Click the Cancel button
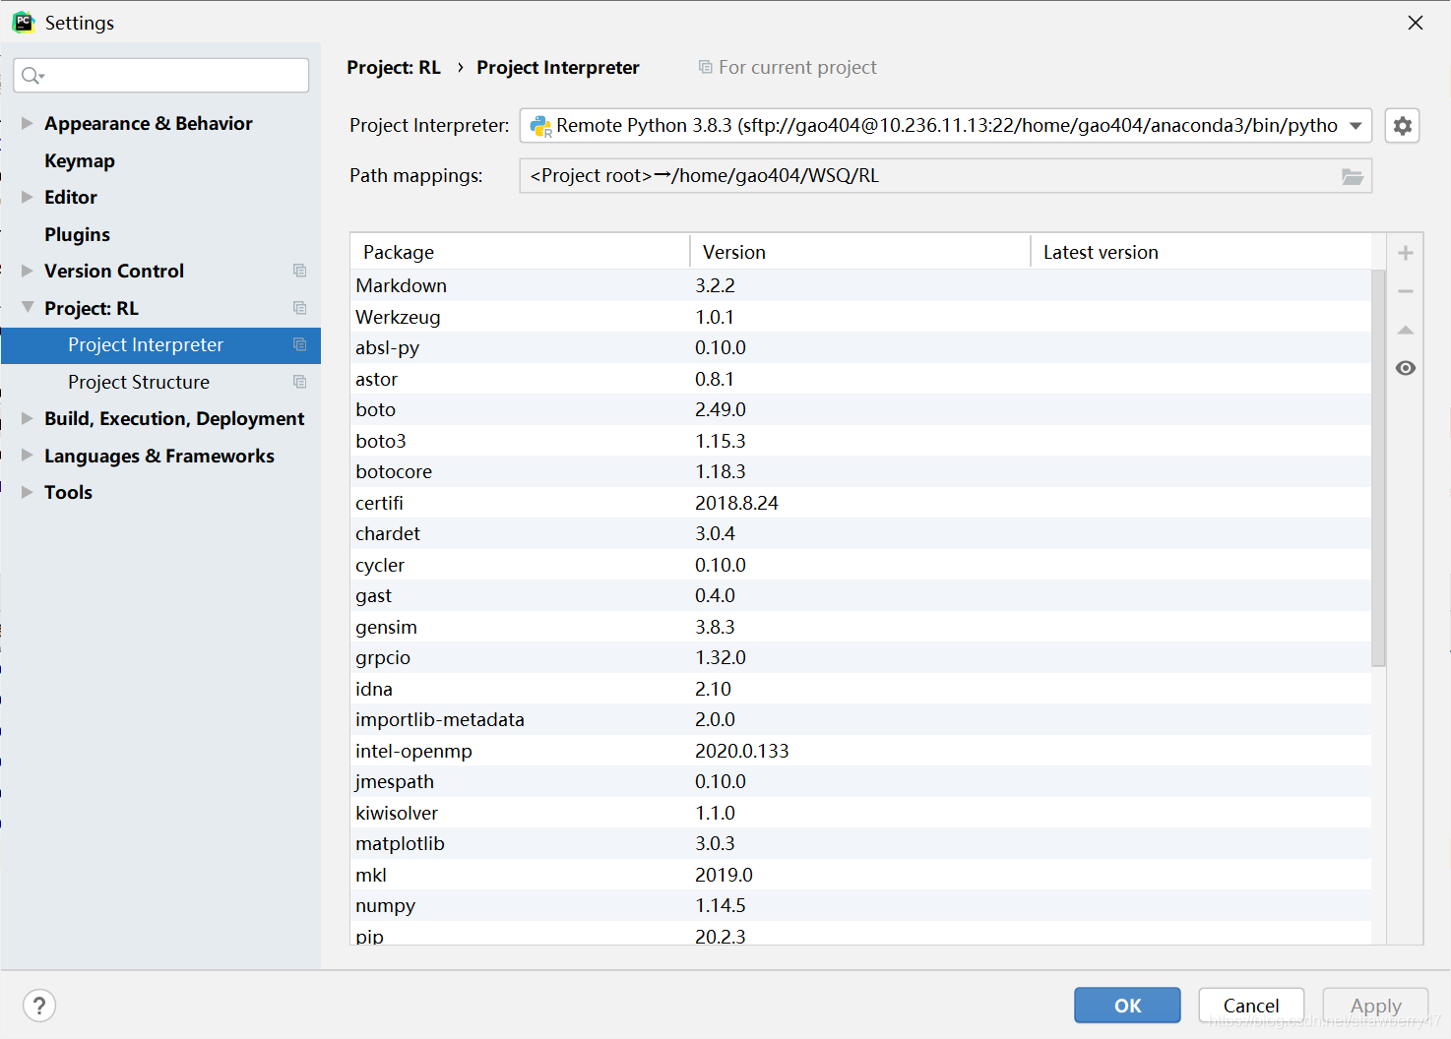1451x1039 pixels. (1251, 1006)
